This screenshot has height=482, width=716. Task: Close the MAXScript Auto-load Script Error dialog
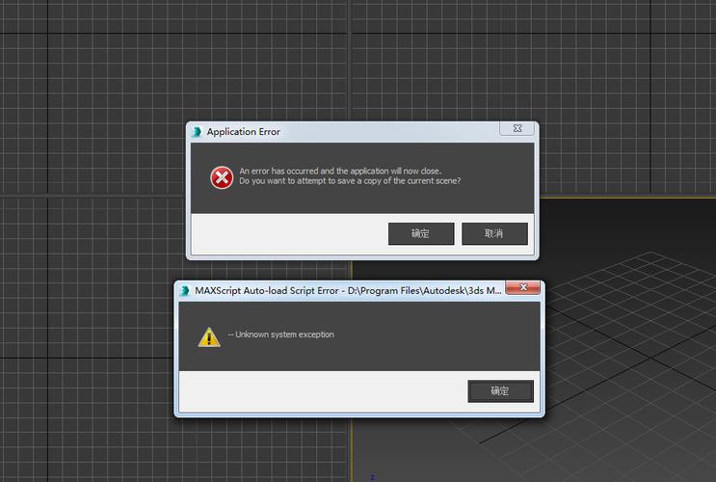pos(523,287)
